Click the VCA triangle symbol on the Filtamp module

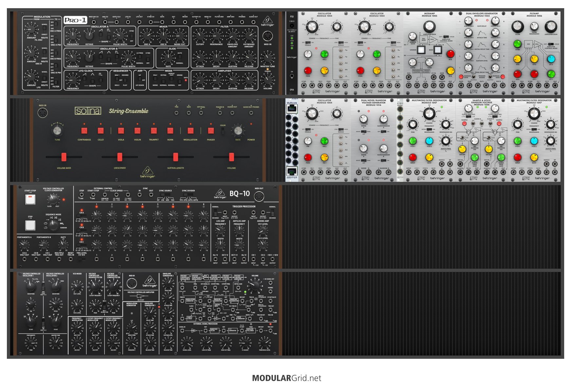tap(537, 44)
